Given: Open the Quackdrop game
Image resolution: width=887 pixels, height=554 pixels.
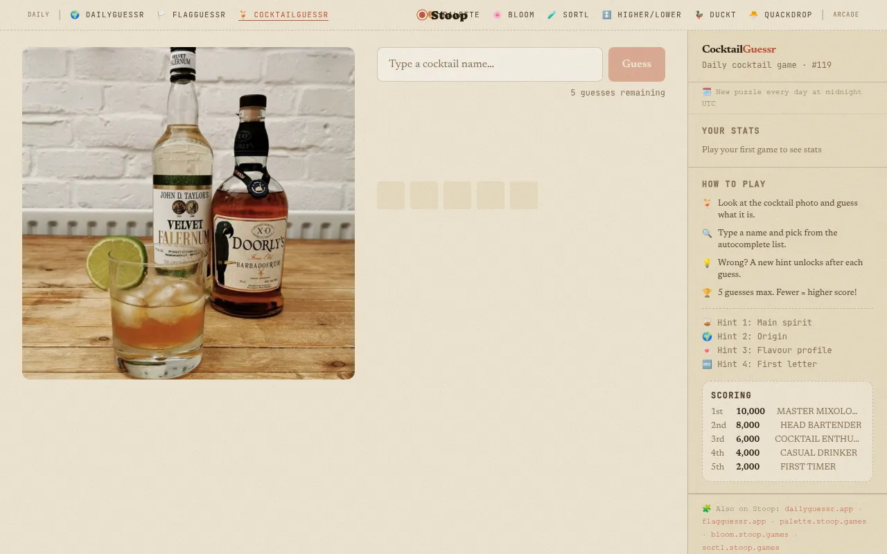Looking at the screenshot, I should [x=780, y=15].
